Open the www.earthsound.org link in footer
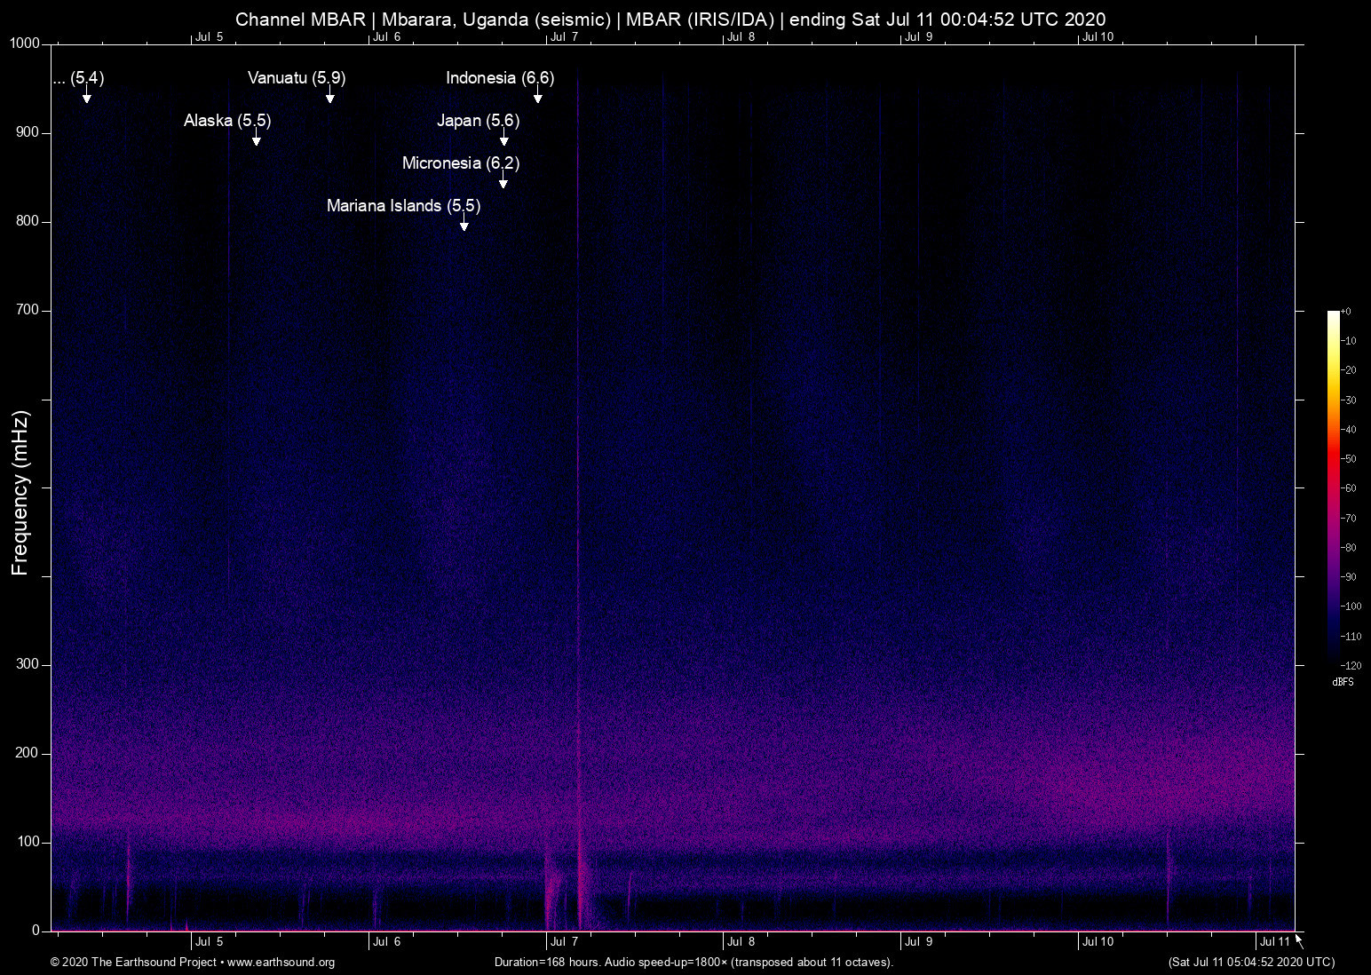 coord(281,963)
